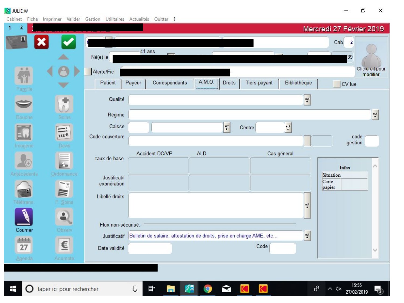Open the Acompte euro icon
Viewport: 404px width, 303px height.
[64, 245]
